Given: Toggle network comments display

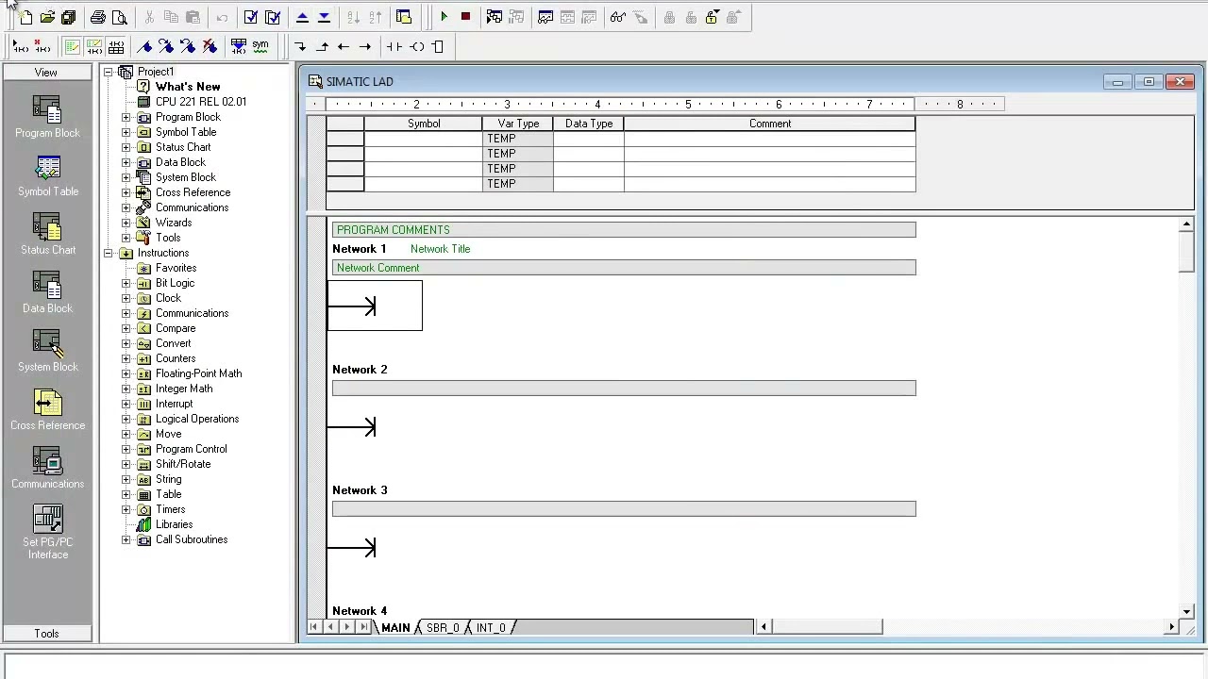Looking at the screenshot, I should coord(94,46).
